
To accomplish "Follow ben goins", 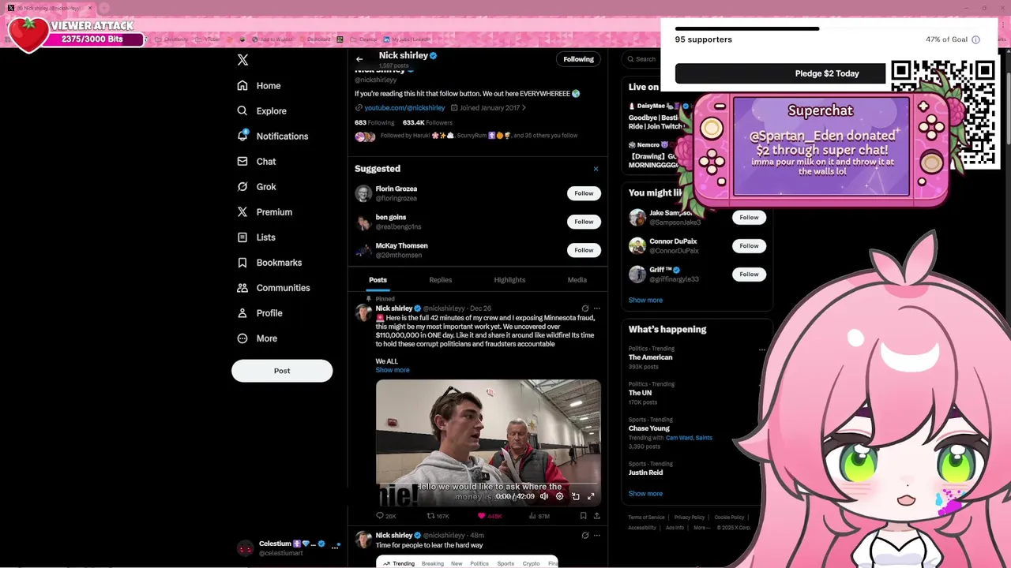I will pos(584,222).
